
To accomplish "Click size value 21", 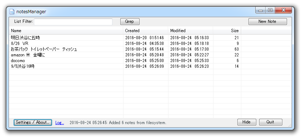I will [237, 38].
